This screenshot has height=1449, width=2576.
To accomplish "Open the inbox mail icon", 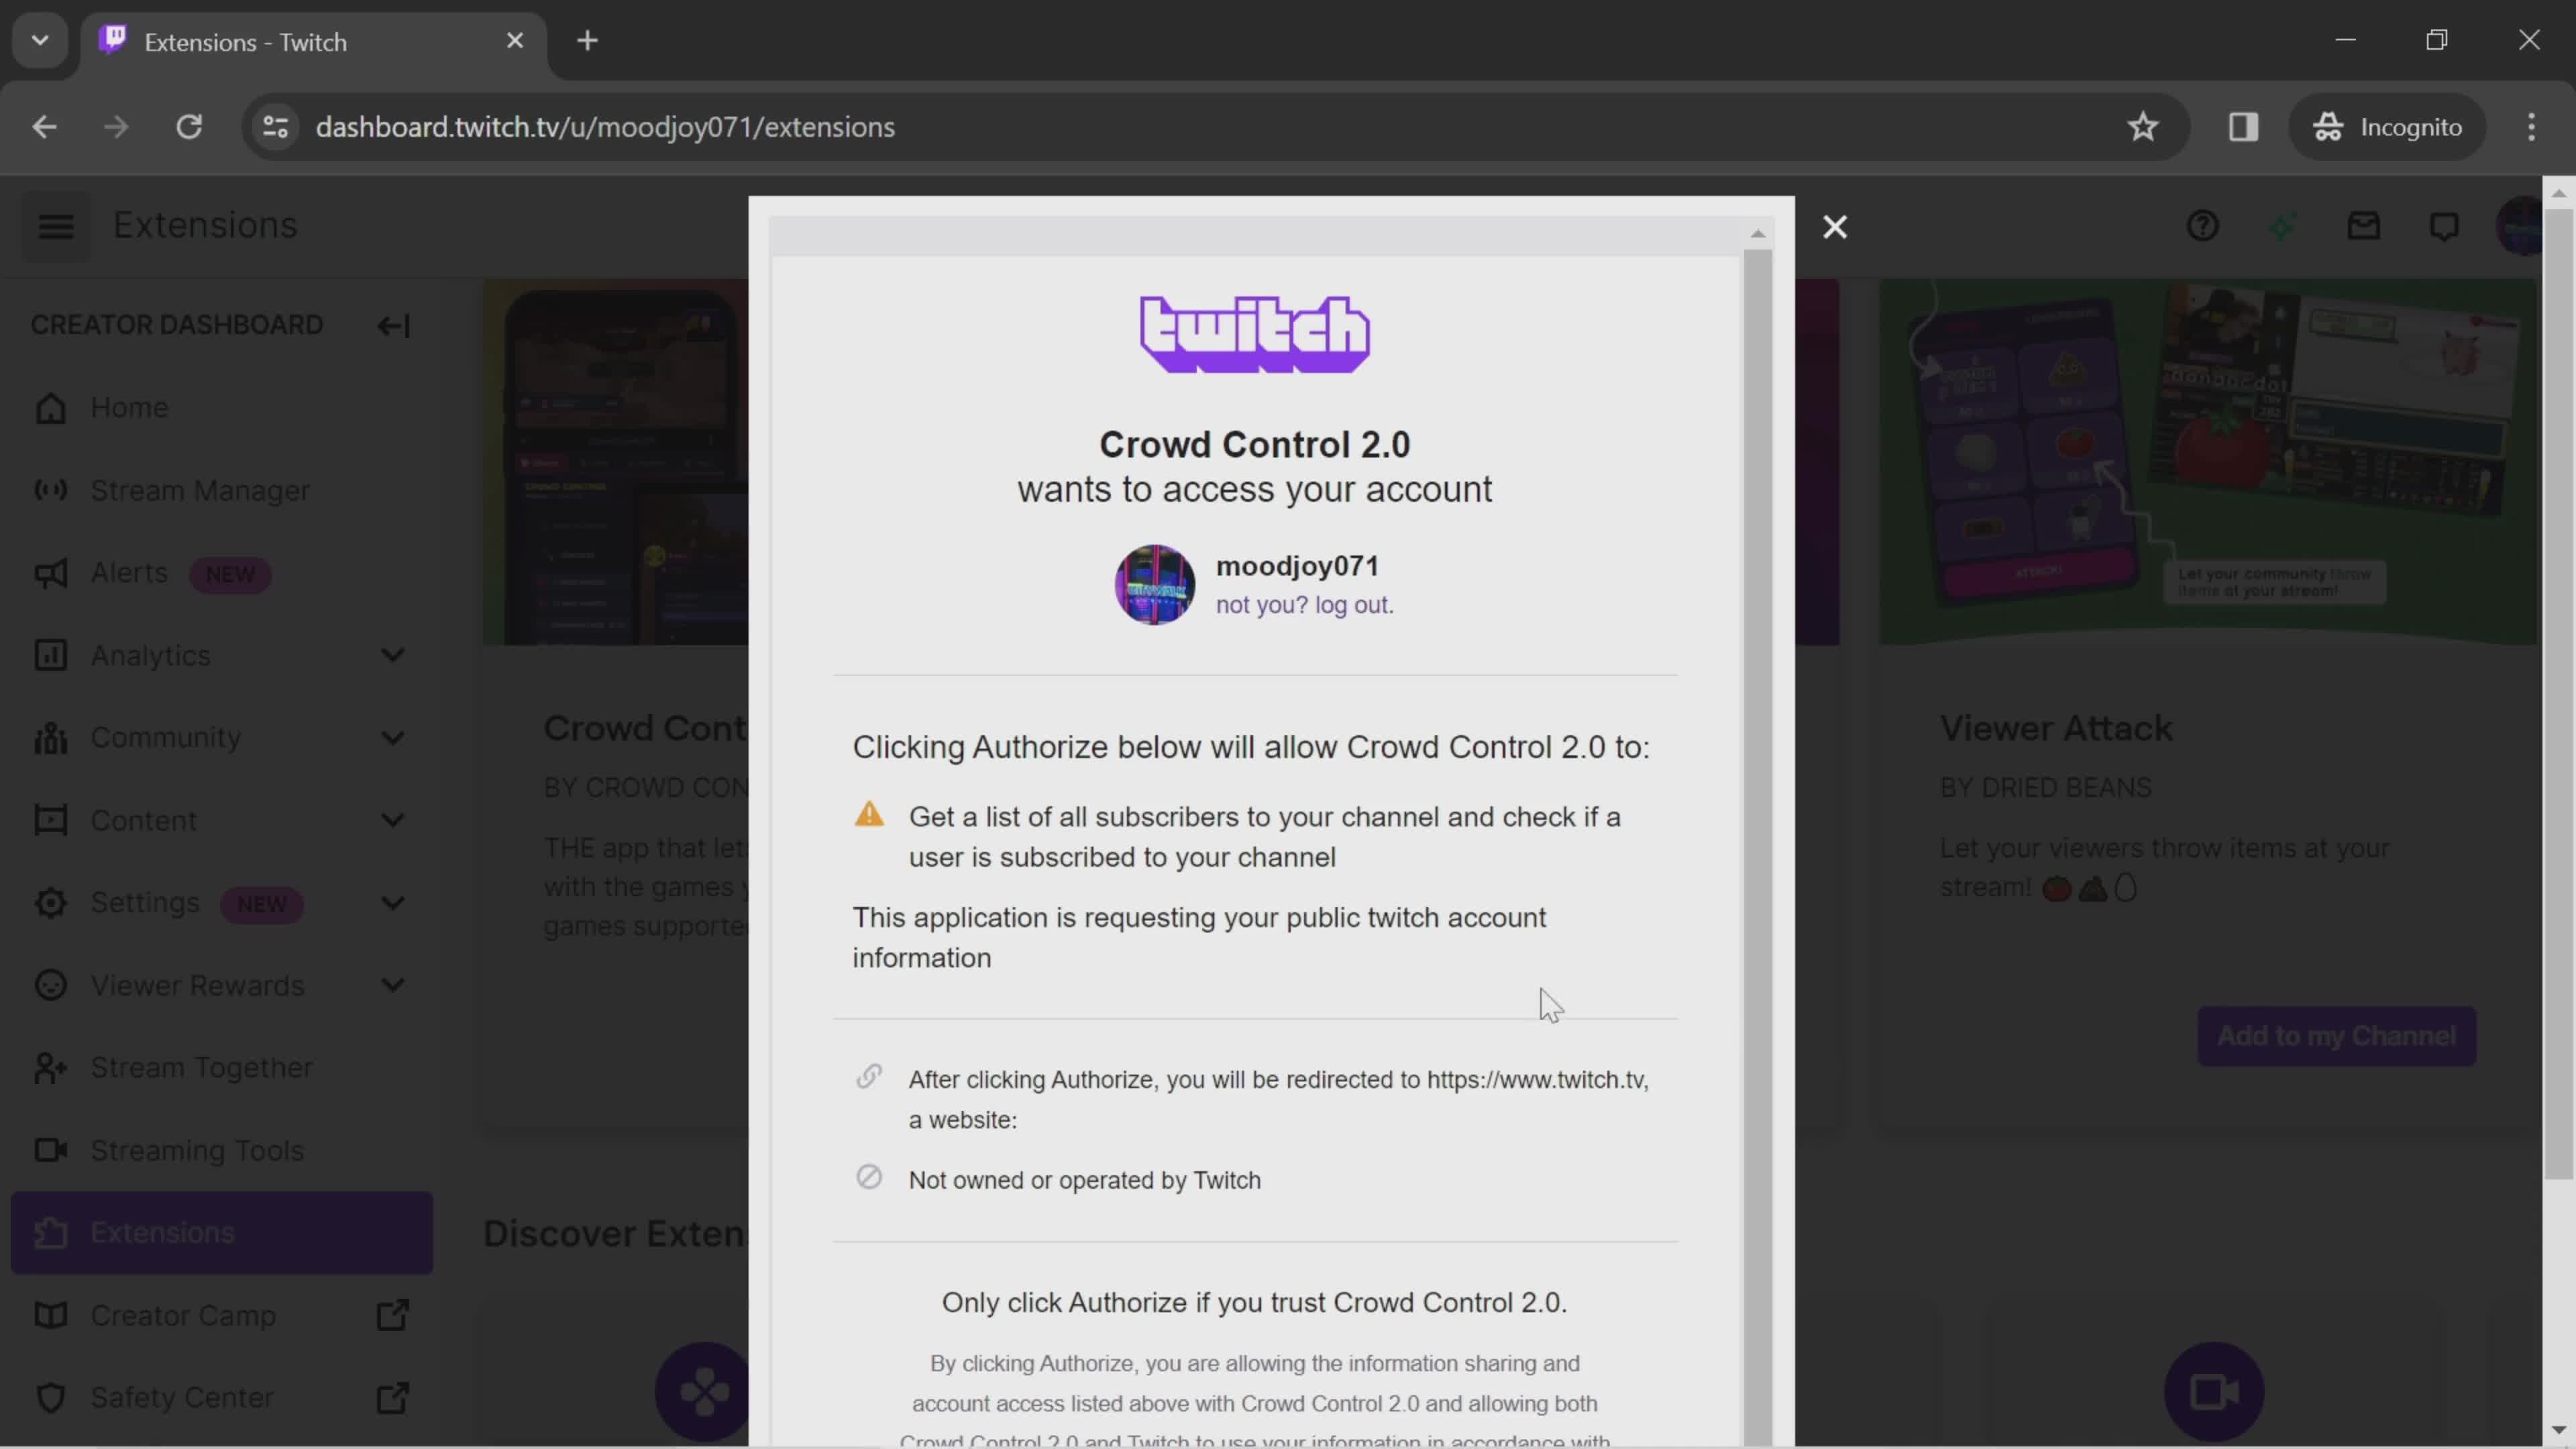I will pyautogui.click(x=2364, y=226).
